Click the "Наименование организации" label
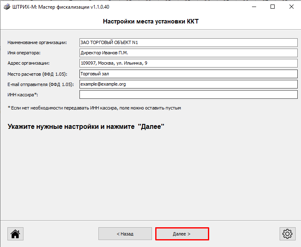The width and height of the screenshot is (301, 247). [37, 42]
